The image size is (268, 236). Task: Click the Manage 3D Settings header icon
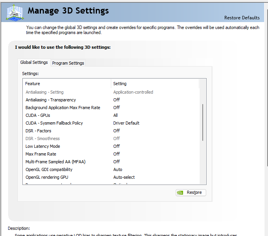(x=15, y=13)
